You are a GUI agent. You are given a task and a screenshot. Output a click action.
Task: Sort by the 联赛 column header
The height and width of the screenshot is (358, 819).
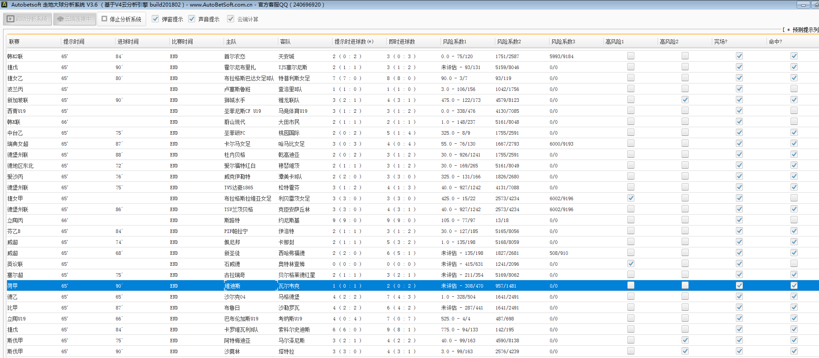click(14, 42)
